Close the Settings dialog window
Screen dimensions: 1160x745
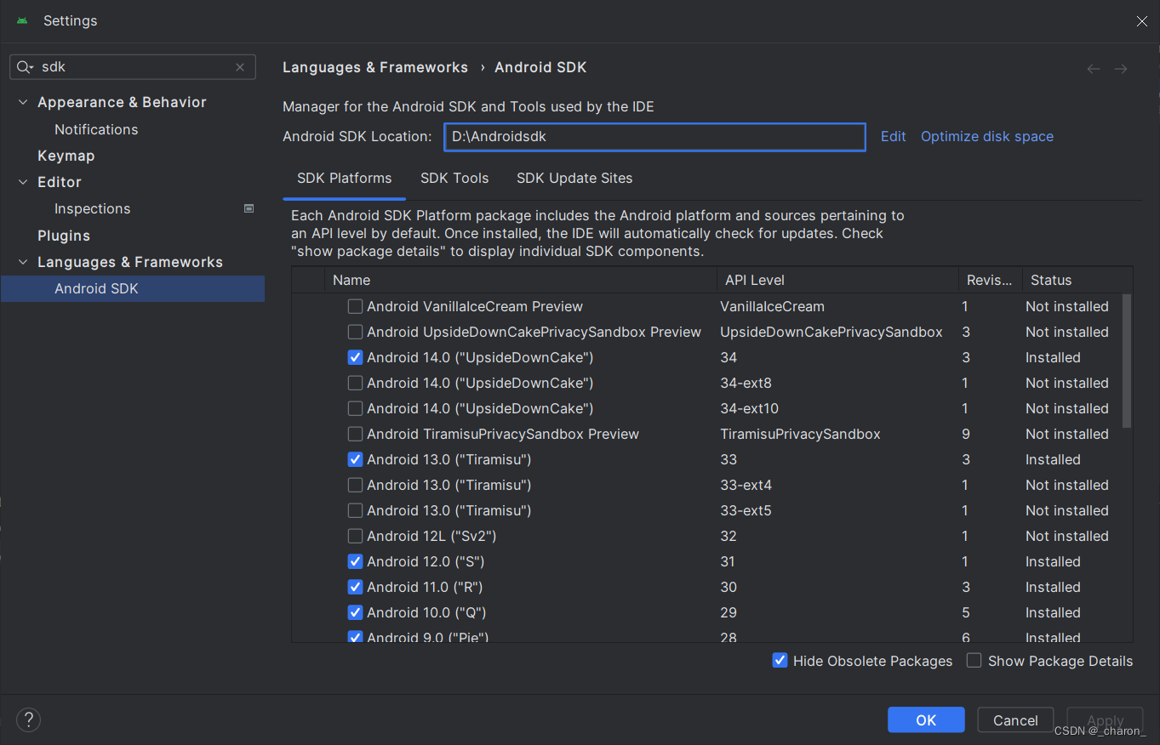click(1141, 21)
